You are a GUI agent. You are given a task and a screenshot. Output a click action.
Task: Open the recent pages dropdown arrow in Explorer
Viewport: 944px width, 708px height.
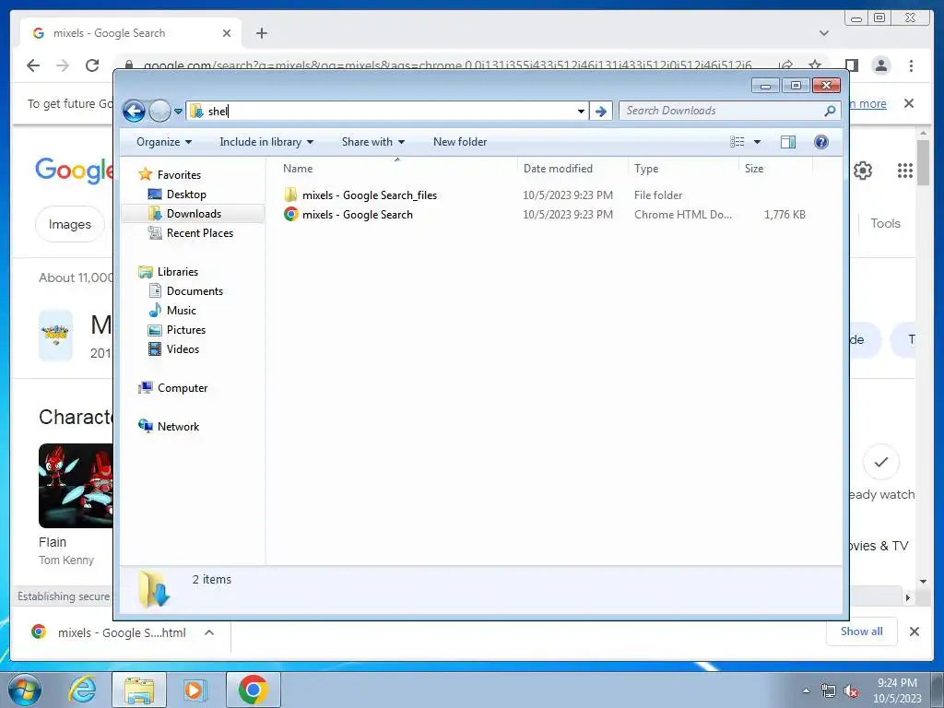[178, 112]
